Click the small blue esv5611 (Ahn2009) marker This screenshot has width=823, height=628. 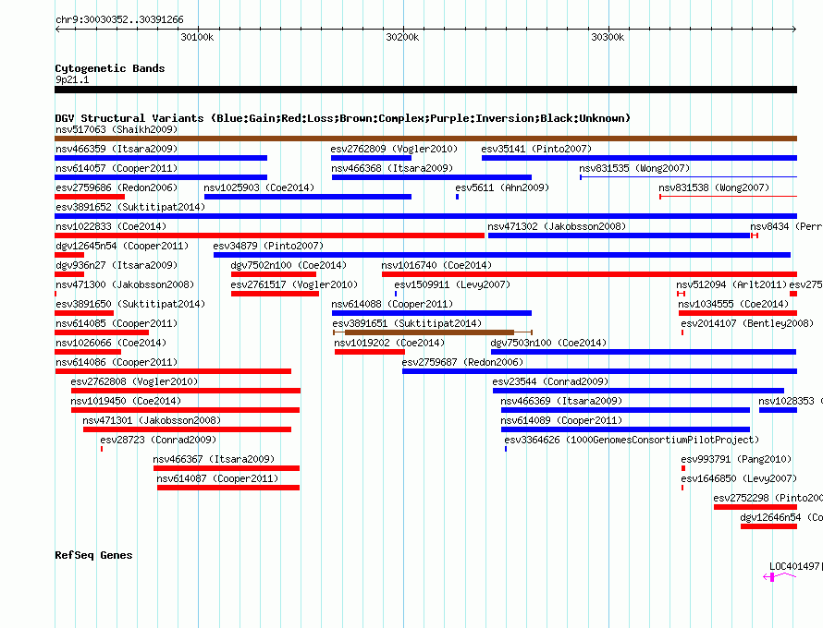pos(457,197)
